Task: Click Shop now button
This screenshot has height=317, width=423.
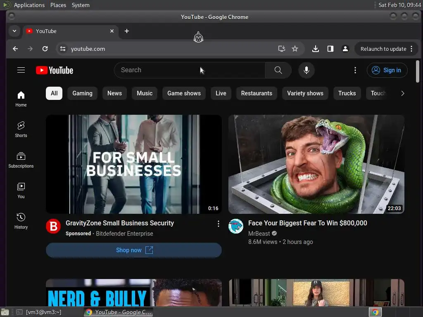Action: tap(134, 250)
